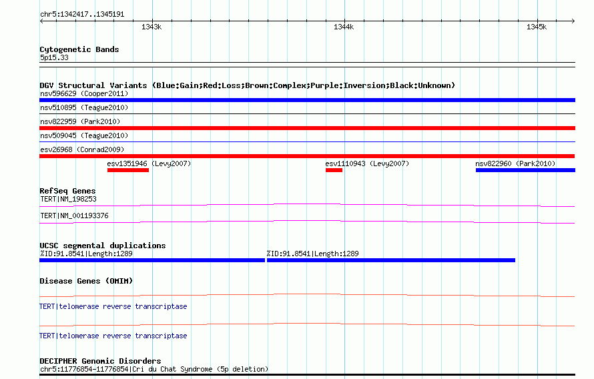This screenshot has width=594, height=379.
Task: Click the lower orange OMIM disease gene line
Action: (x=307, y=324)
